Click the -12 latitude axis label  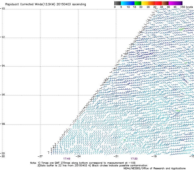[x=2, y=37]
